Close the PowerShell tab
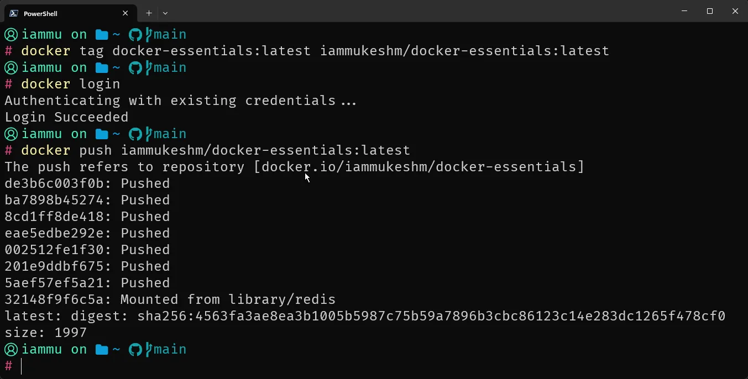Screen dimensions: 748x379 (x=125, y=13)
